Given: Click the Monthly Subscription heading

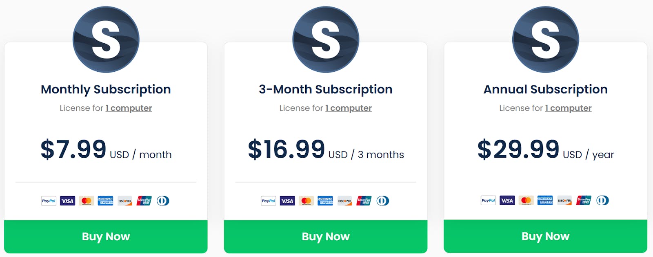Looking at the screenshot, I should tap(106, 89).
